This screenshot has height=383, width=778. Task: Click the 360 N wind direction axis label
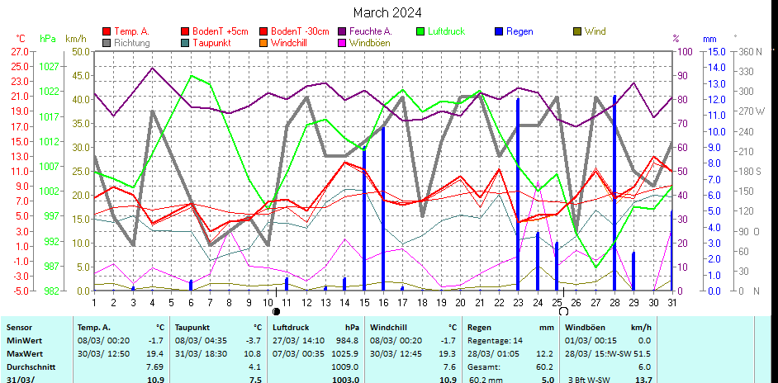[x=752, y=52]
